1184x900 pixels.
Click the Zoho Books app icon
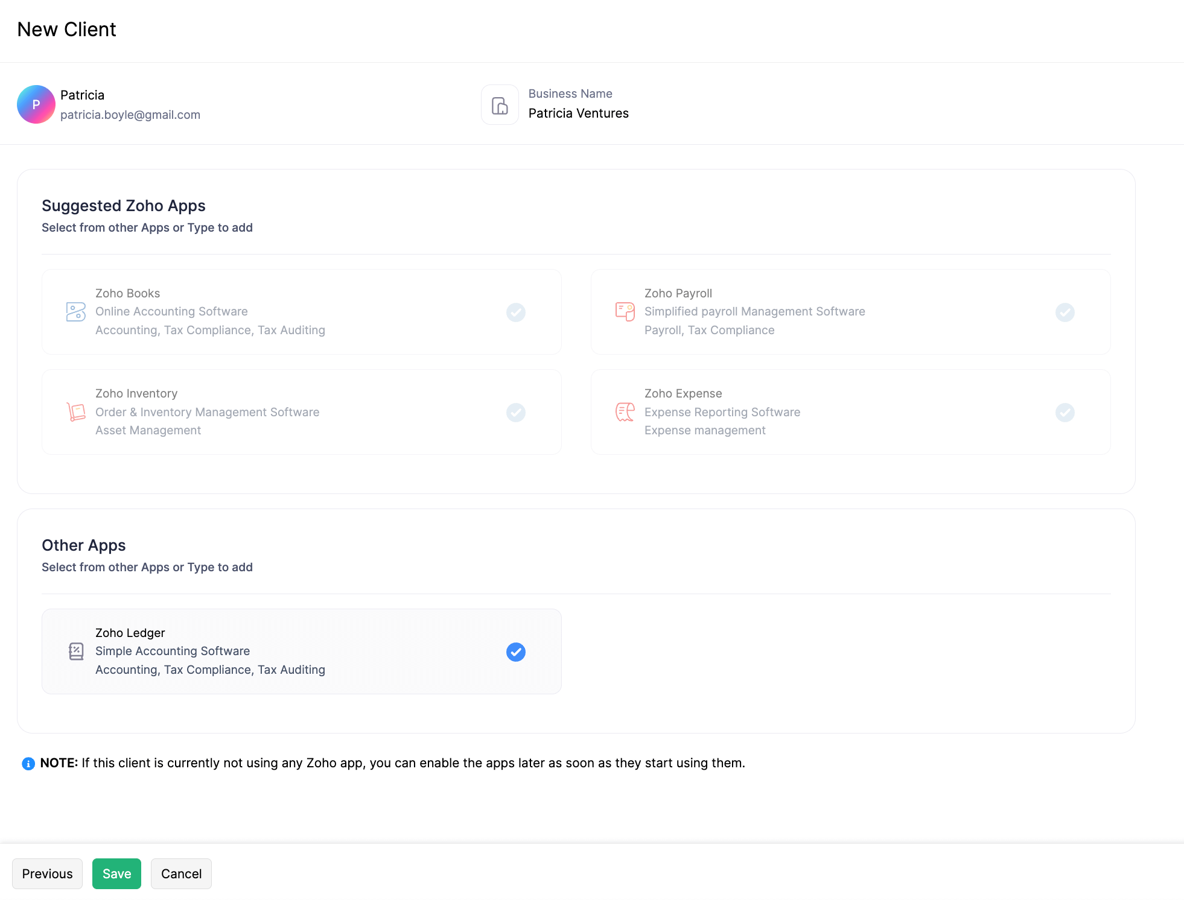point(75,312)
